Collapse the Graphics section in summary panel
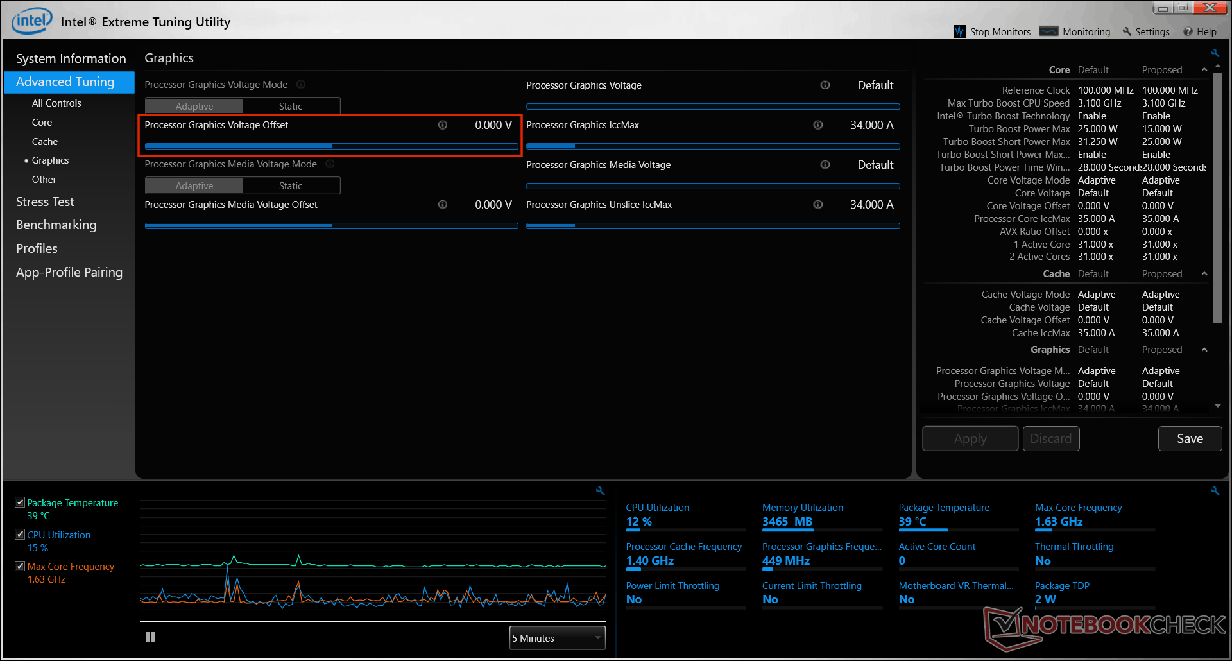Image resolution: width=1232 pixels, height=661 pixels. pos(1204,350)
